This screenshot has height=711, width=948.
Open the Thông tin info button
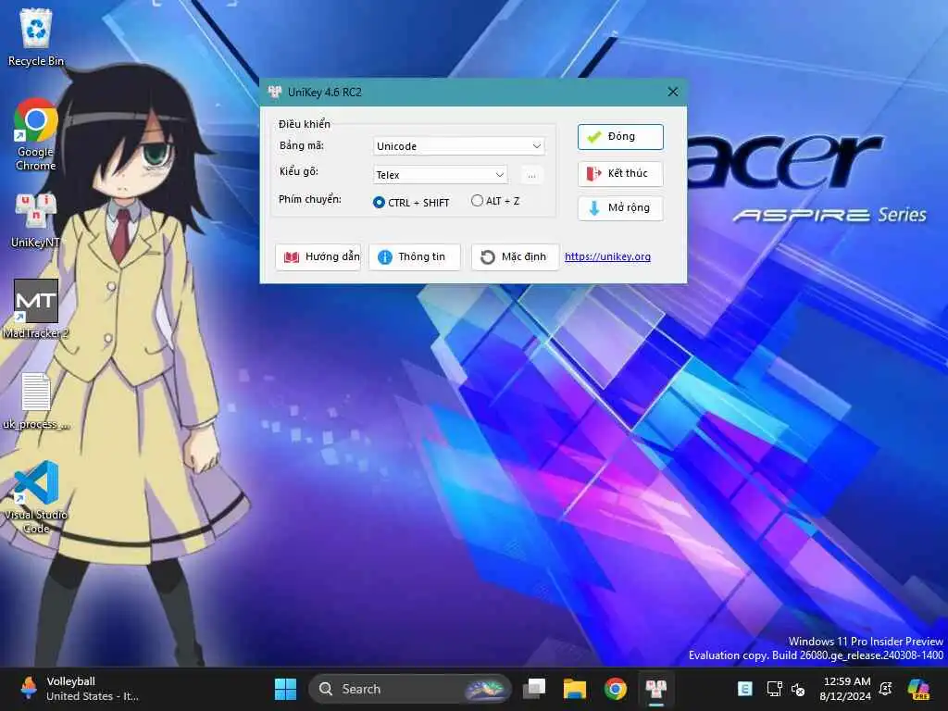[415, 257]
